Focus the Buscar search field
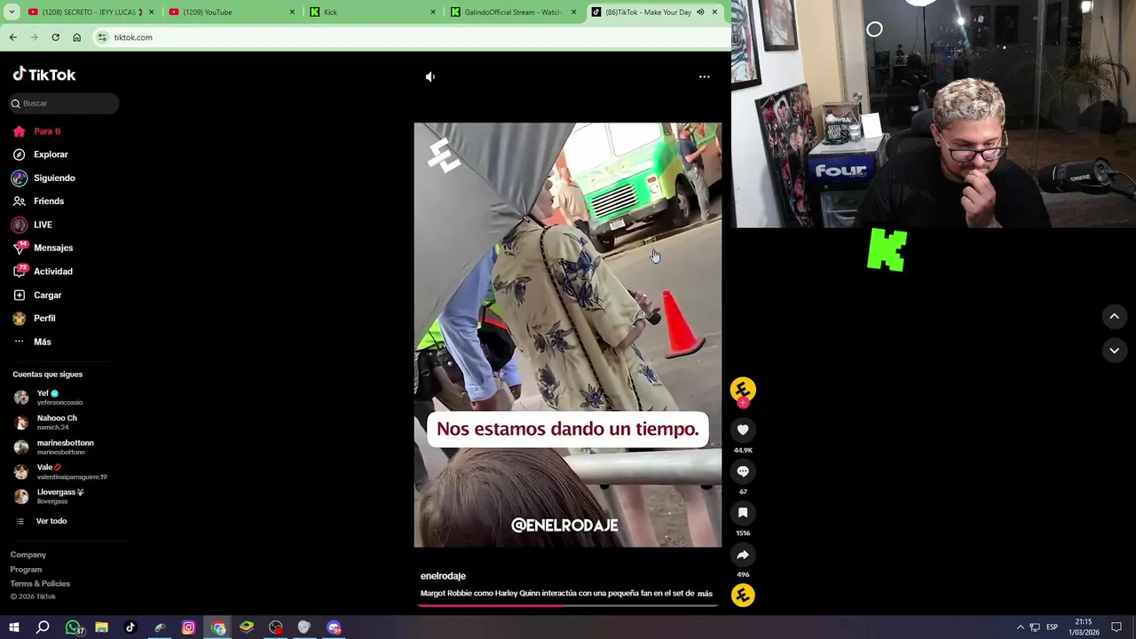 pos(63,103)
